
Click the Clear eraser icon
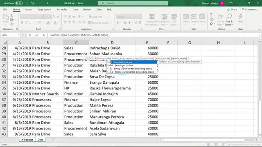coord(211,24)
